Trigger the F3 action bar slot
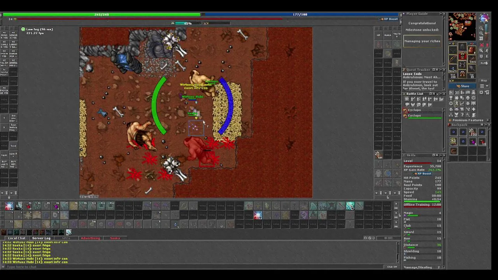This screenshot has width=498, height=280. [28, 206]
